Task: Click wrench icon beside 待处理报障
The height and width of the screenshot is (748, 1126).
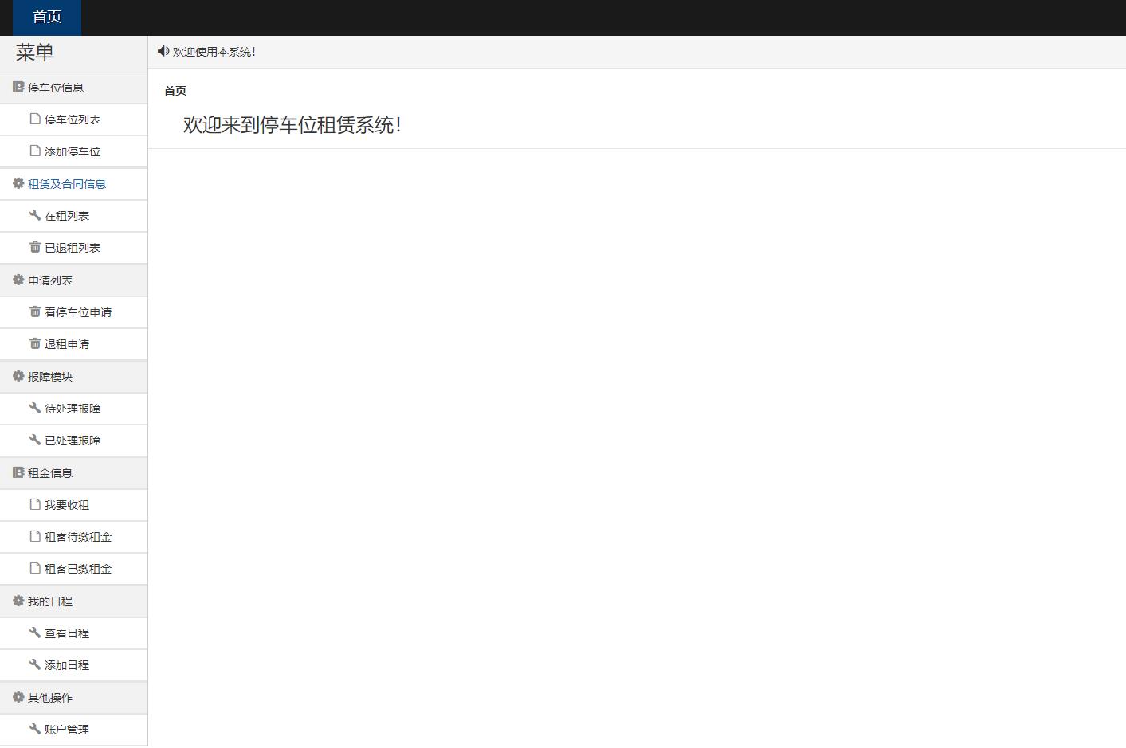Action: coord(35,408)
